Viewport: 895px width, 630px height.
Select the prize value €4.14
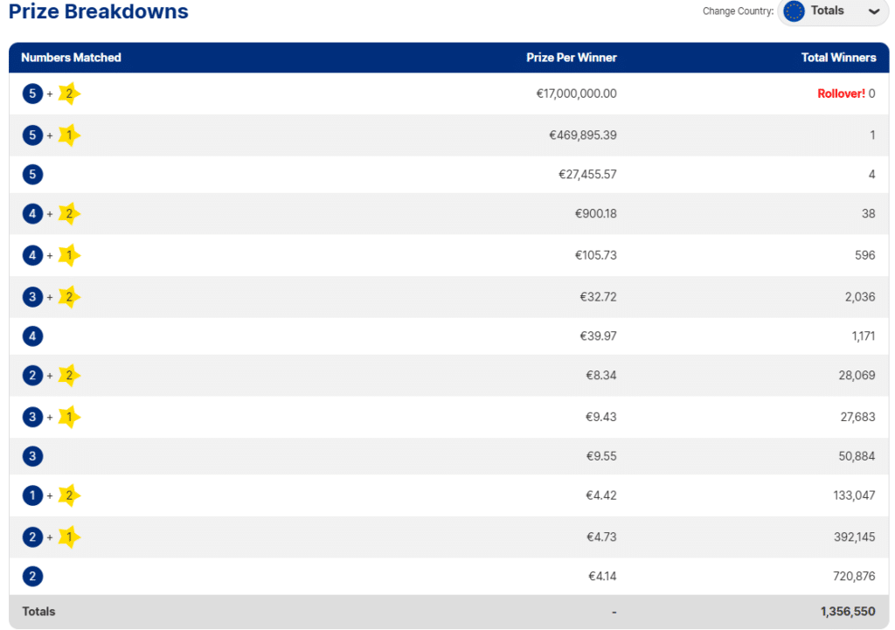coord(602,577)
